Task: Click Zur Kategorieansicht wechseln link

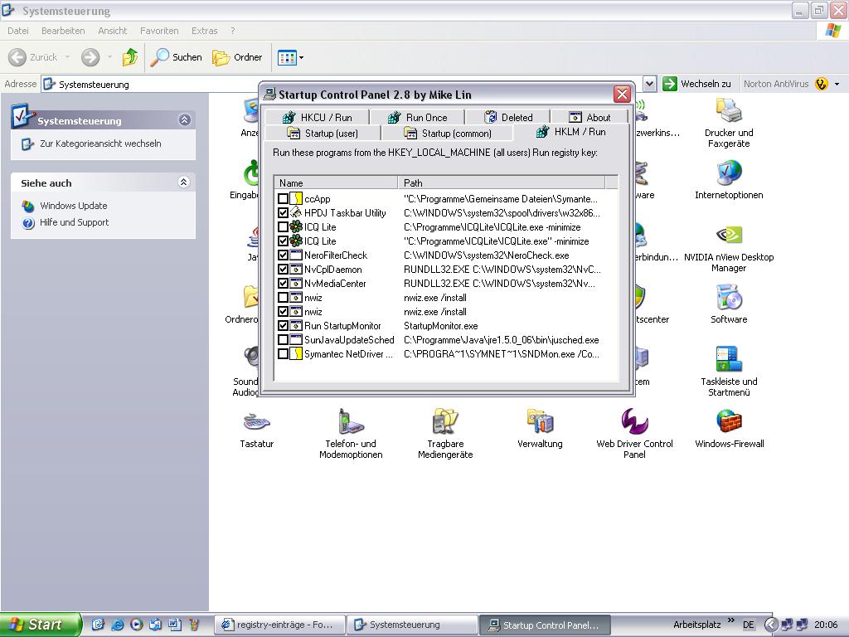Action: tap(100, 143)
